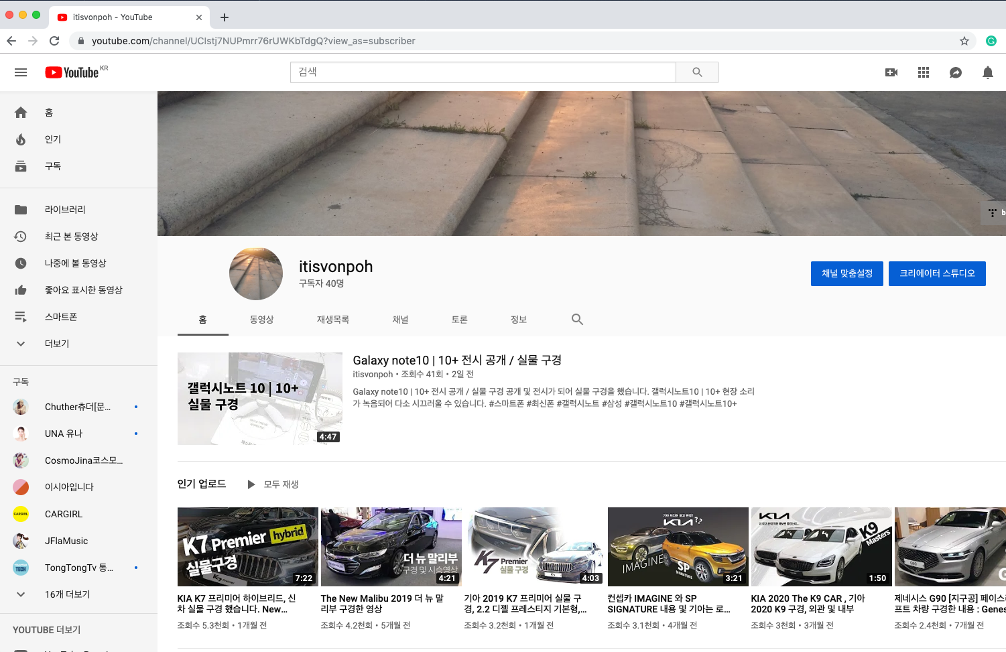The height and width of the screenshot is (652, 1006).
Task: Open a new browser tab
Action: (225, 17)
